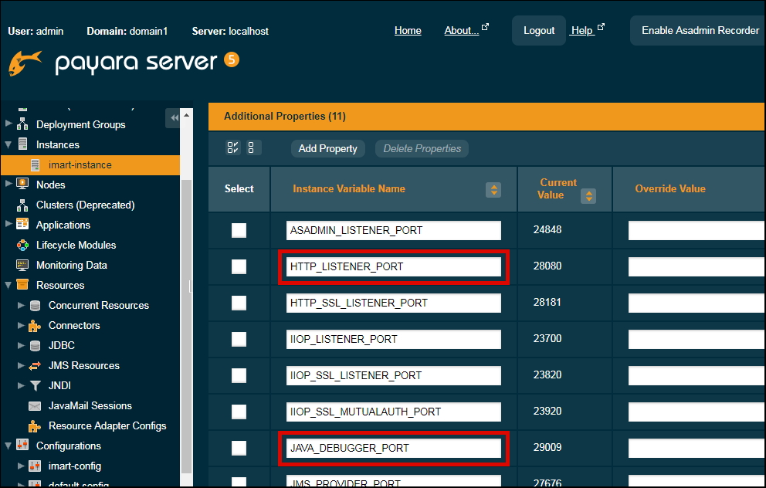Click sort icon for Instance Variable Name

point(493,189)
